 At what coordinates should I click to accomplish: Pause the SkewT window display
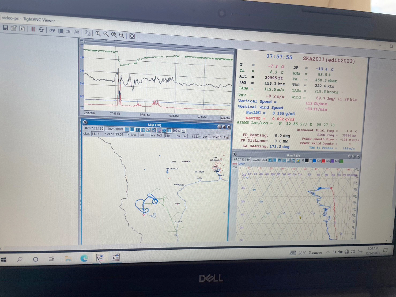[x=270, y=160]
